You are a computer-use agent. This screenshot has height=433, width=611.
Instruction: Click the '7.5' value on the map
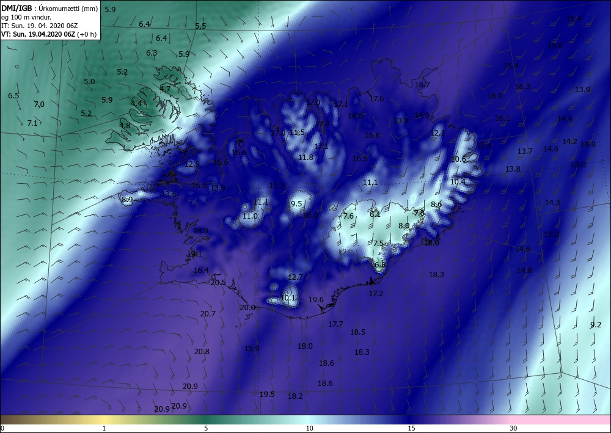[x=378, y=244]
